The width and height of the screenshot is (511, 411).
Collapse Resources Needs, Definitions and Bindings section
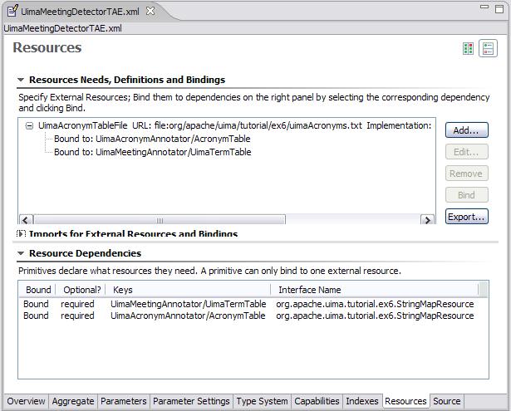[x=22, y=81]
